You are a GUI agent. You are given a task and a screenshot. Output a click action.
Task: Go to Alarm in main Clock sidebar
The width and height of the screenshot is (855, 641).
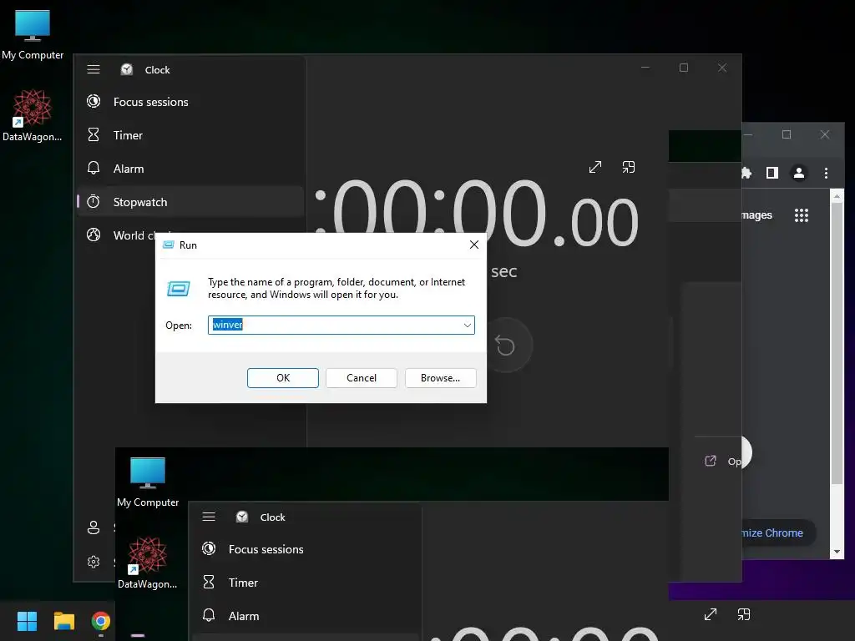pos(190,169)
